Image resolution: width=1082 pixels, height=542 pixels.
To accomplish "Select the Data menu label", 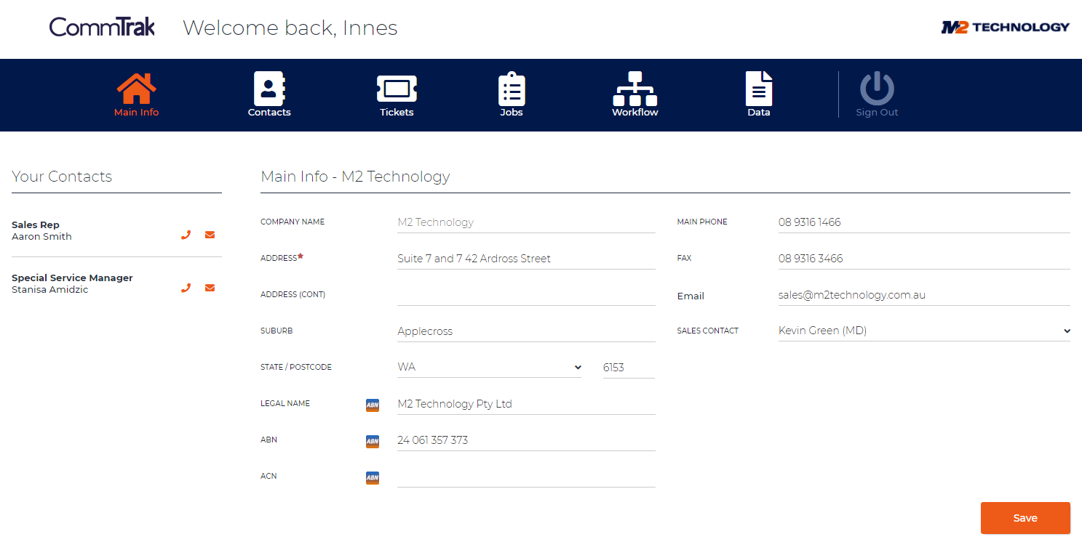I will [x=759, y=113].
